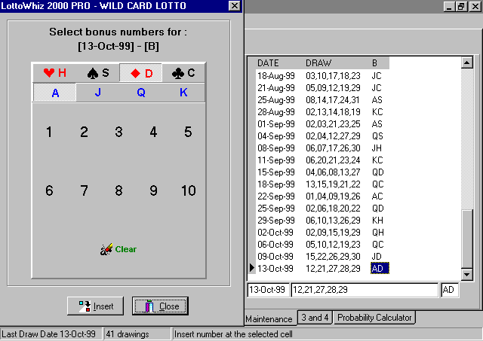Click the Clear eraser icon
The height and width of the screenshot is (341, 483).
click(x=106, y=249)
